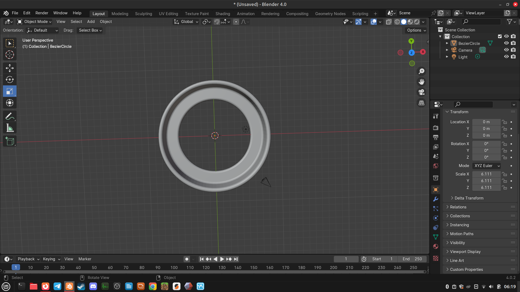Open the Select Box drag dropdown
Image resolution: width=520 pixels, height=292 pixels.
pos(90,30)
